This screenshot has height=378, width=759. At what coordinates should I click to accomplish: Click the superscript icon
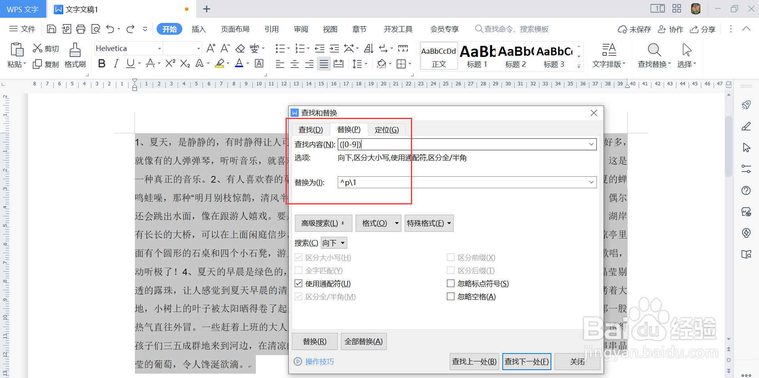(169, 63)
